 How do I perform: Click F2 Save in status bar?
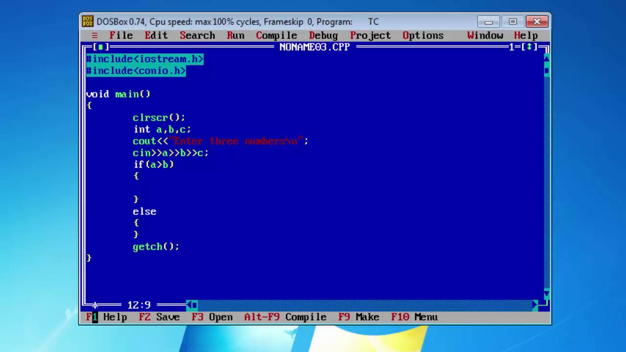[x=159, y=317]
